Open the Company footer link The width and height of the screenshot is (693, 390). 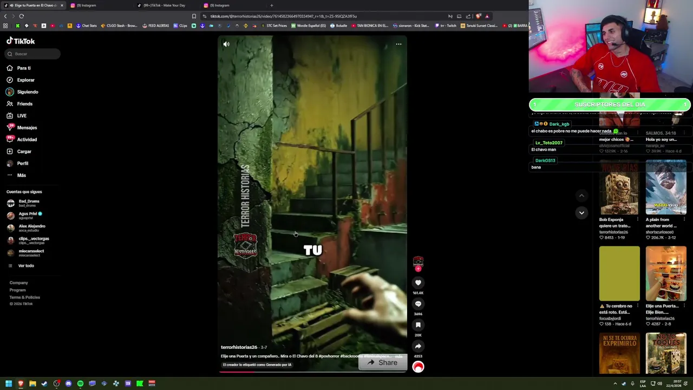[x=18, y=283]
